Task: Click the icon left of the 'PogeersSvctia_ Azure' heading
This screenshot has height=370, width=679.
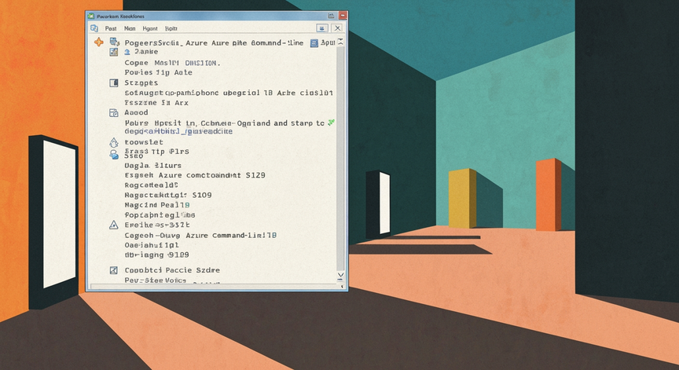Action: (x=114, y=42)
